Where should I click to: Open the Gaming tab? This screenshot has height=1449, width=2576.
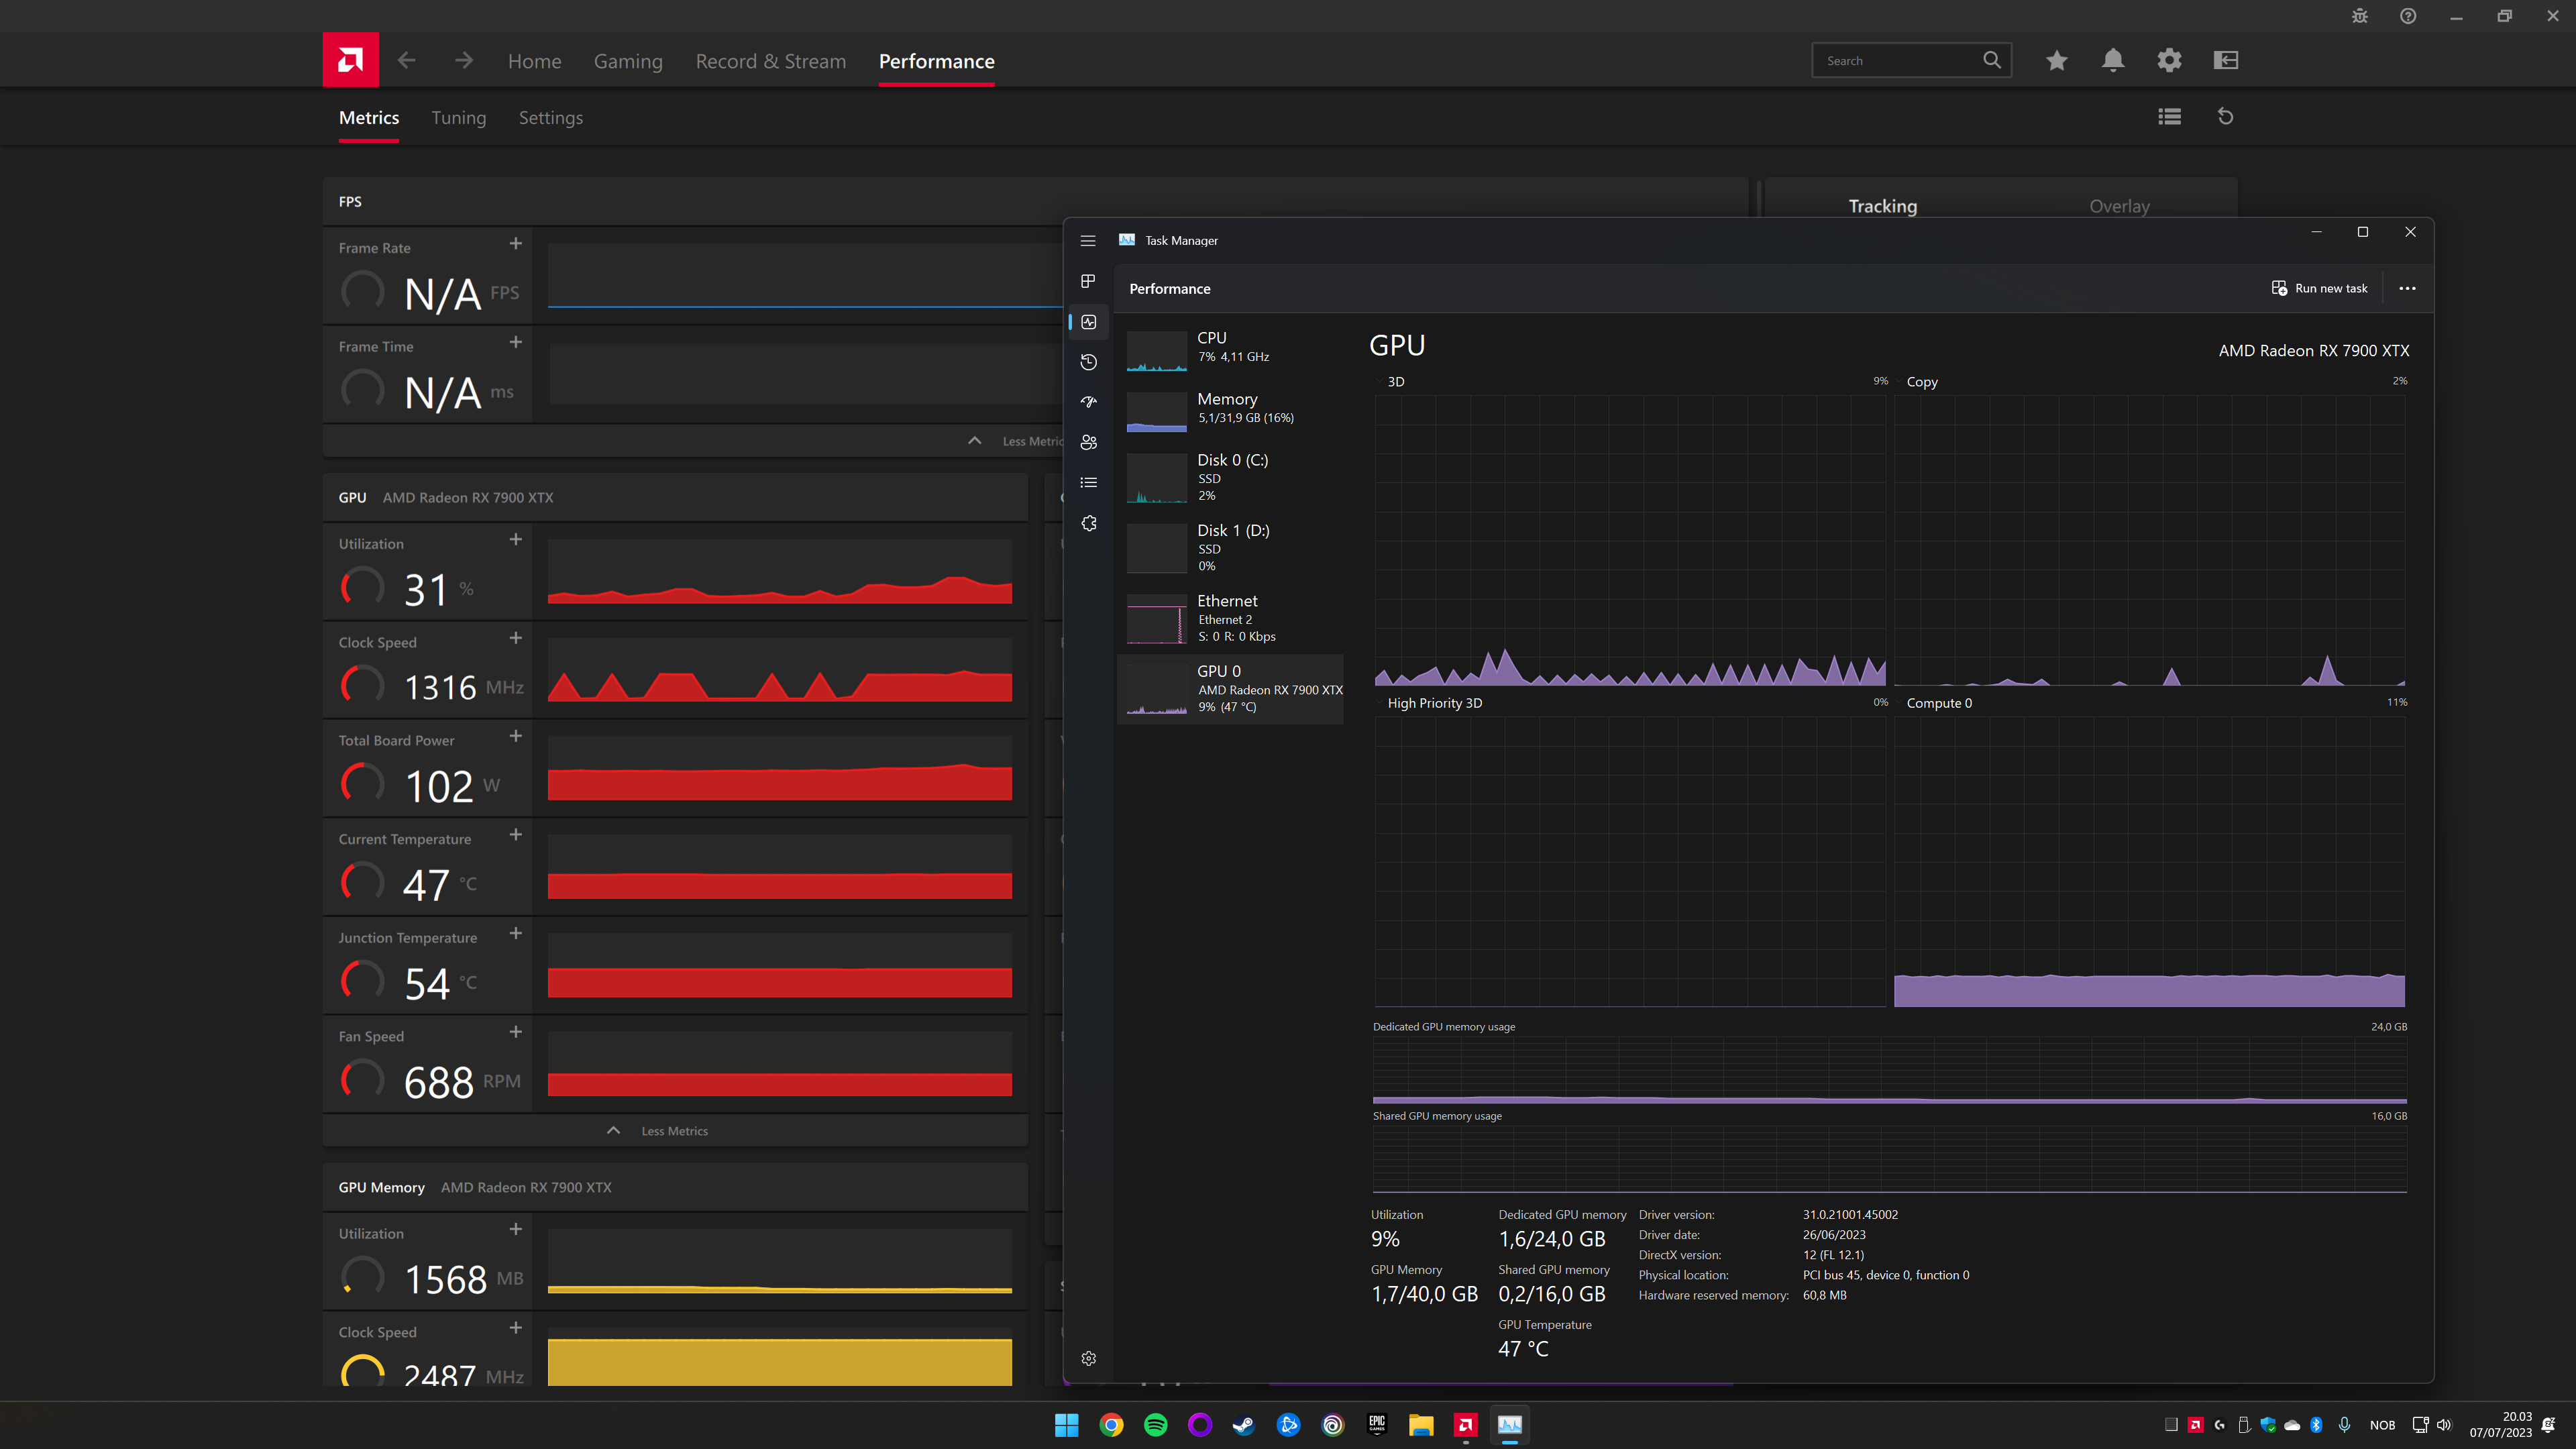tap(628, 61)
